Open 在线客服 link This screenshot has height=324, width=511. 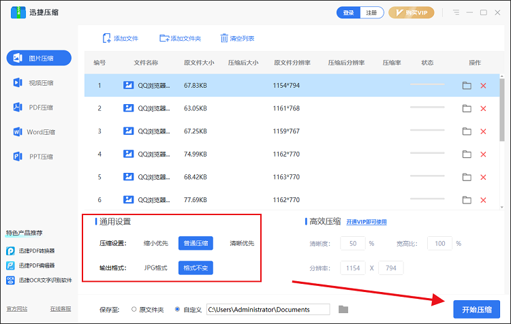point(61,309)
